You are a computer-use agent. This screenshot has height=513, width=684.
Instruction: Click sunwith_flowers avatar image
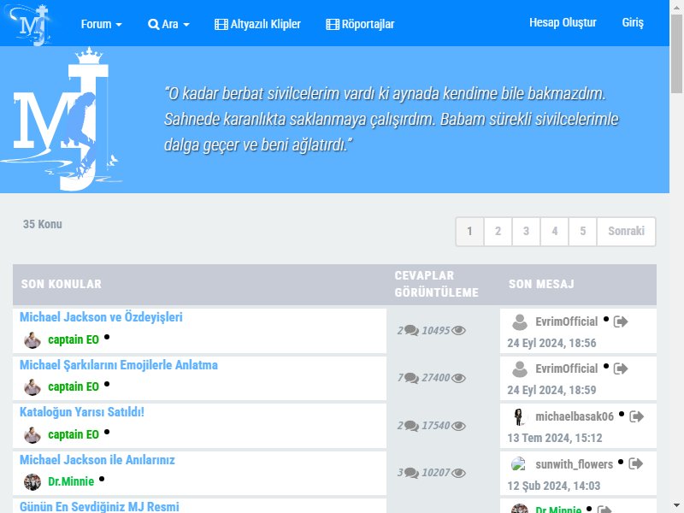tap(519, 464)
